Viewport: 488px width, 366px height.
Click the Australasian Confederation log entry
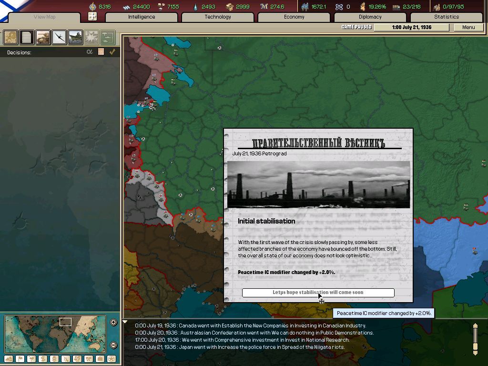click(x=254, y=333)
